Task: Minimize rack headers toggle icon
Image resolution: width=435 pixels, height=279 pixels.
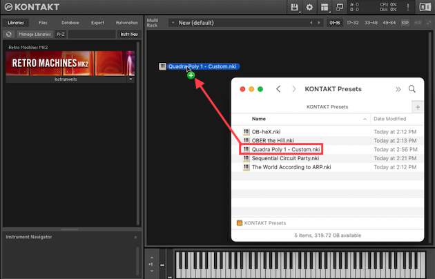Action: pos(429,23)
